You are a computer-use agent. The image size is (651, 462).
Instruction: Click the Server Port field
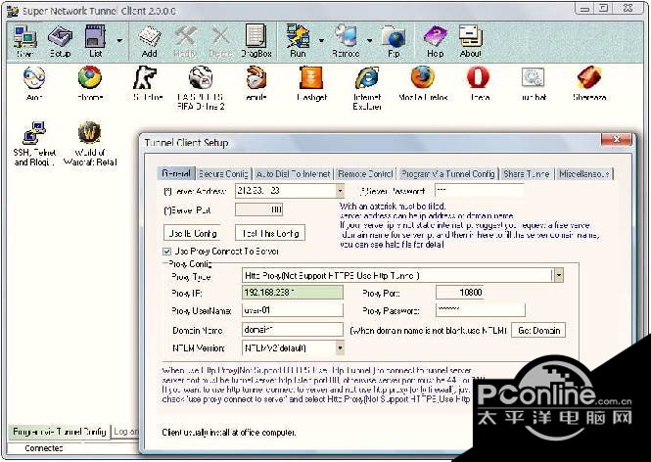point(258,209)
